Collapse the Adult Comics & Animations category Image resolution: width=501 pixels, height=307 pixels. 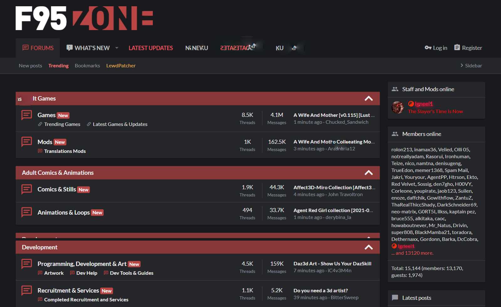click(369, 173)
